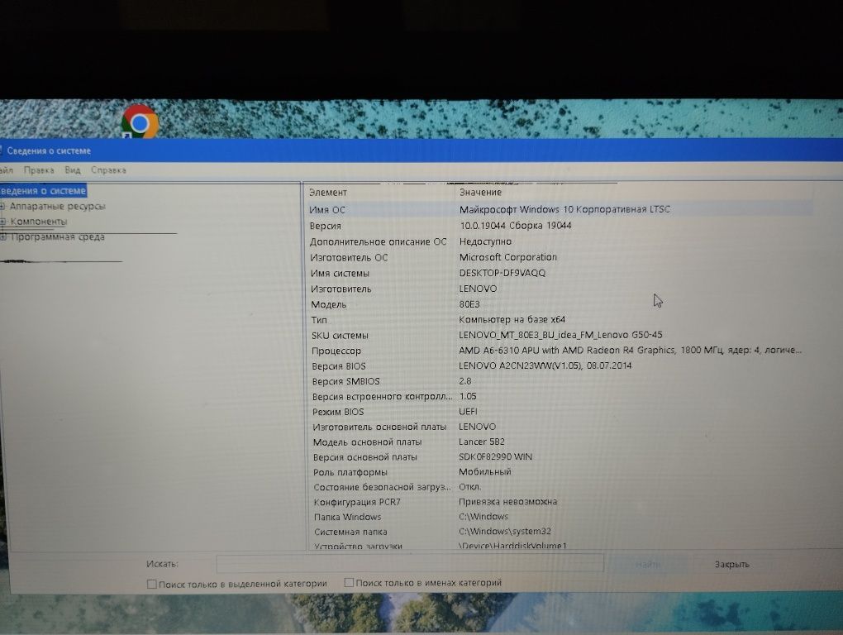Open the Google Chrome desktop shortcut

point(140,123)
